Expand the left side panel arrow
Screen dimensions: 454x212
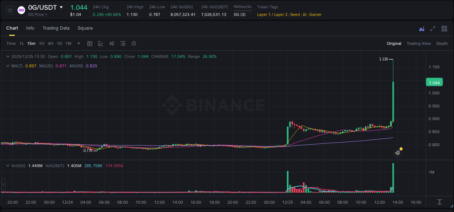[x=3, y=185]
